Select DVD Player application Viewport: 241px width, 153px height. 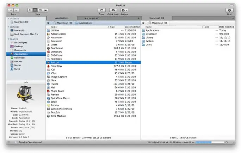(93, 55)
